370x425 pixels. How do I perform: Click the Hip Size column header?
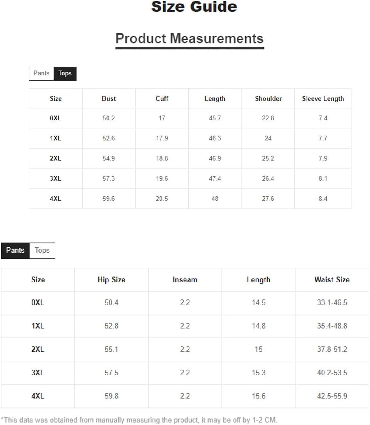pyautogui.click(x=111, y=280)
